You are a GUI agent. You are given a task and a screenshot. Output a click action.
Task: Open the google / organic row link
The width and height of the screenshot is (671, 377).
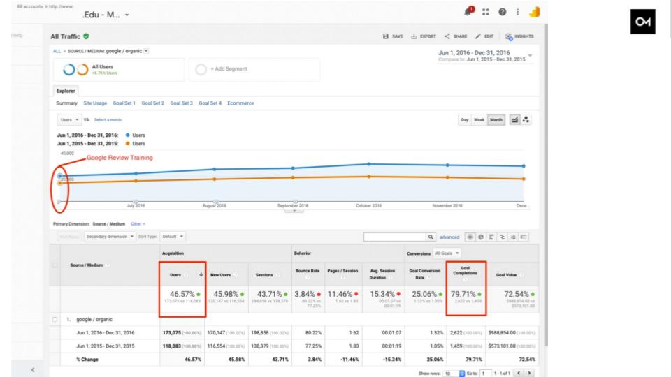(x=94, y=319)
